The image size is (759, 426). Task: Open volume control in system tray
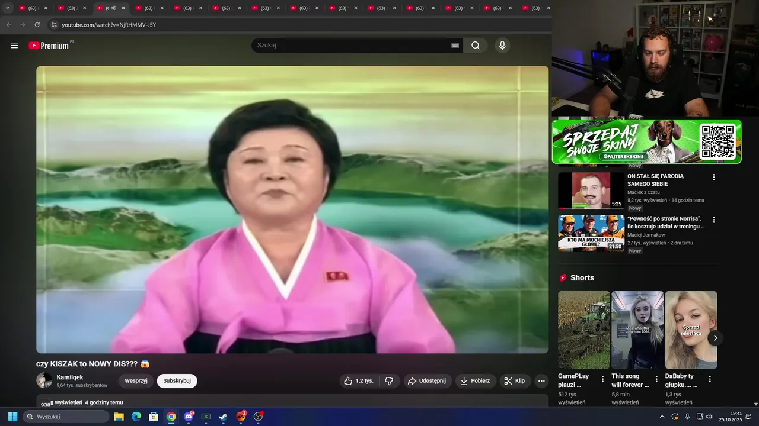pos(709,417)
